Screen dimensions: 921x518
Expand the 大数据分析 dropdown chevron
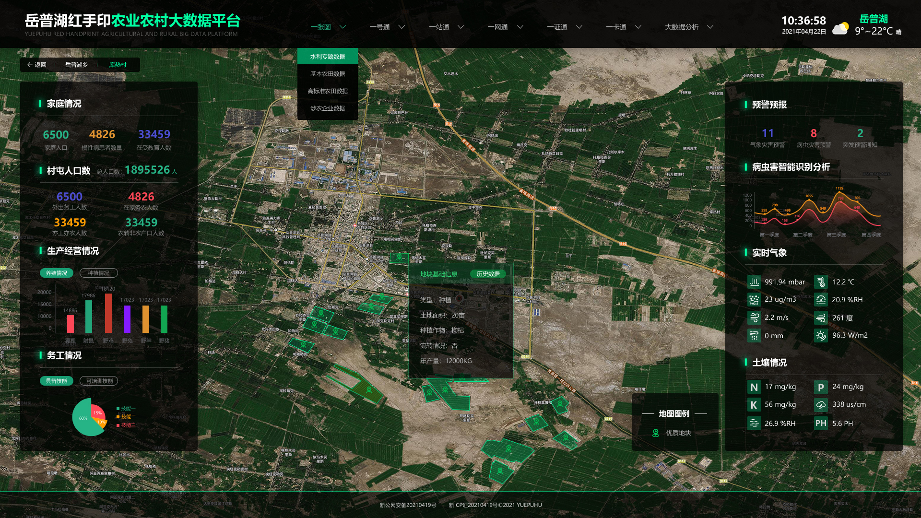(x=710, y=27)
